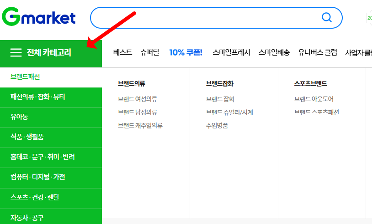Open the 스마일프레시 tab
Viewport: 372px width, 224px height.
pyautogui.click(x=231, y=52)
